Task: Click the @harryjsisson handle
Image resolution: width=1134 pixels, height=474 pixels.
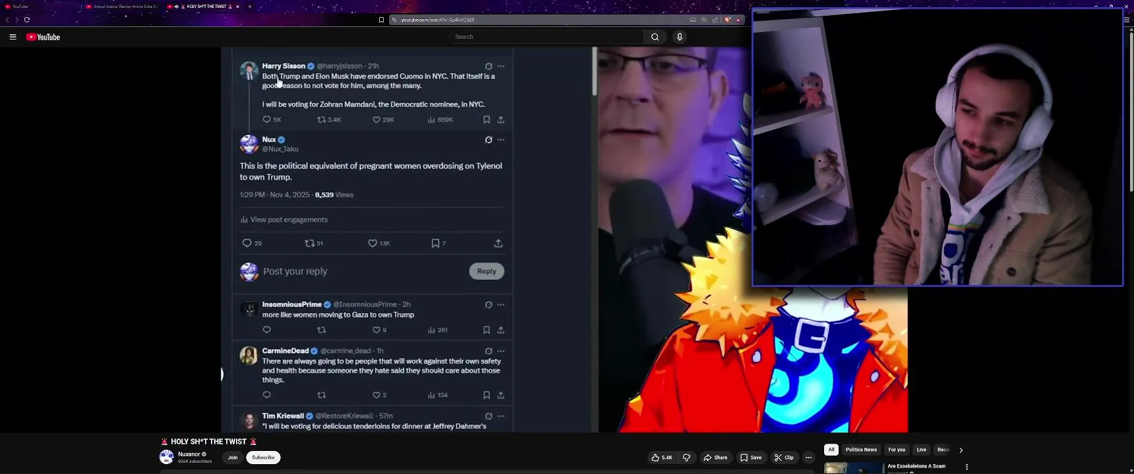Action: (340, 66)
